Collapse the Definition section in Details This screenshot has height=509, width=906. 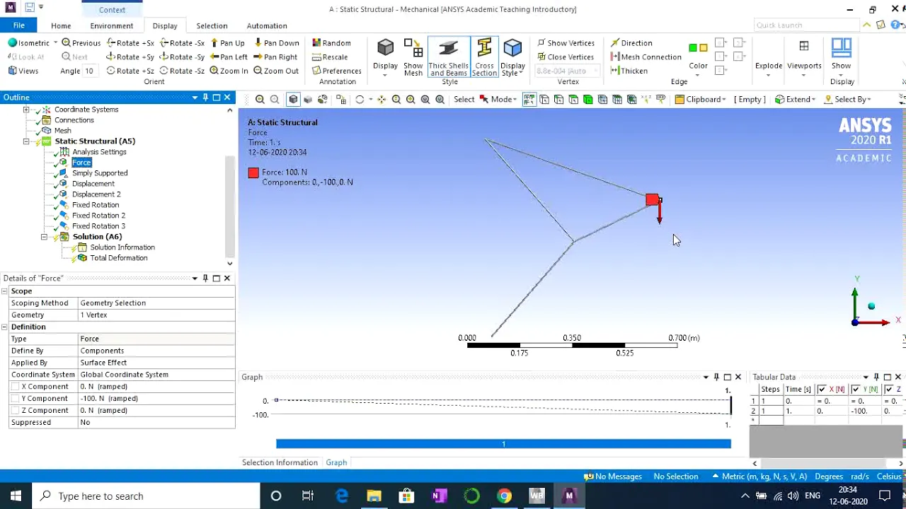click(x=4, y=327)
